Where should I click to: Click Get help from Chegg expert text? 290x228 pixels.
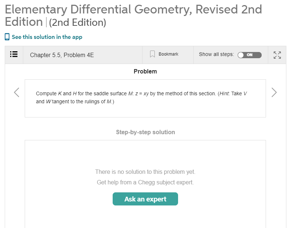[145, 182]
